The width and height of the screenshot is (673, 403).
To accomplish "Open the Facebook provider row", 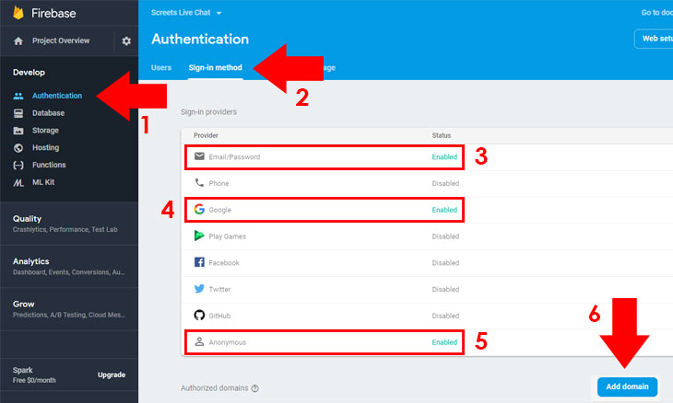I will click(x=427, y=263).
